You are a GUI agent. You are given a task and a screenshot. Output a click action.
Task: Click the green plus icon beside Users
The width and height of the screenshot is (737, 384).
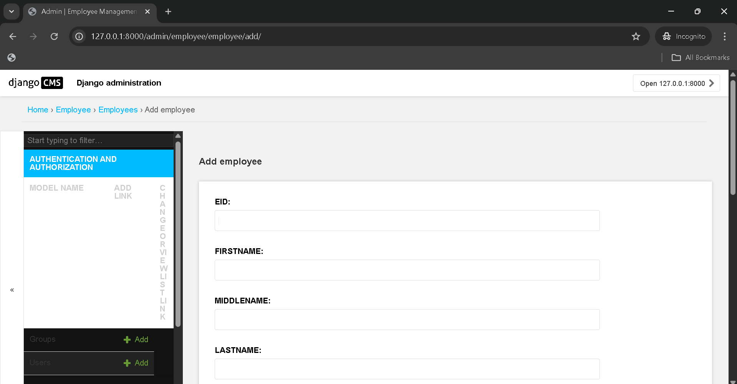pos(127,363)
